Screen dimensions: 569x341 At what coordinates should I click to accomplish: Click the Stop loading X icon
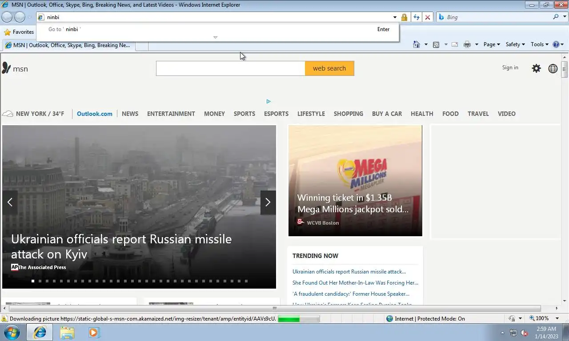[x=428, y=17]
